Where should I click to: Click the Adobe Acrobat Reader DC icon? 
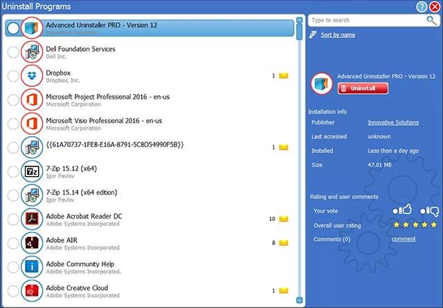click(x=32, y=220)
